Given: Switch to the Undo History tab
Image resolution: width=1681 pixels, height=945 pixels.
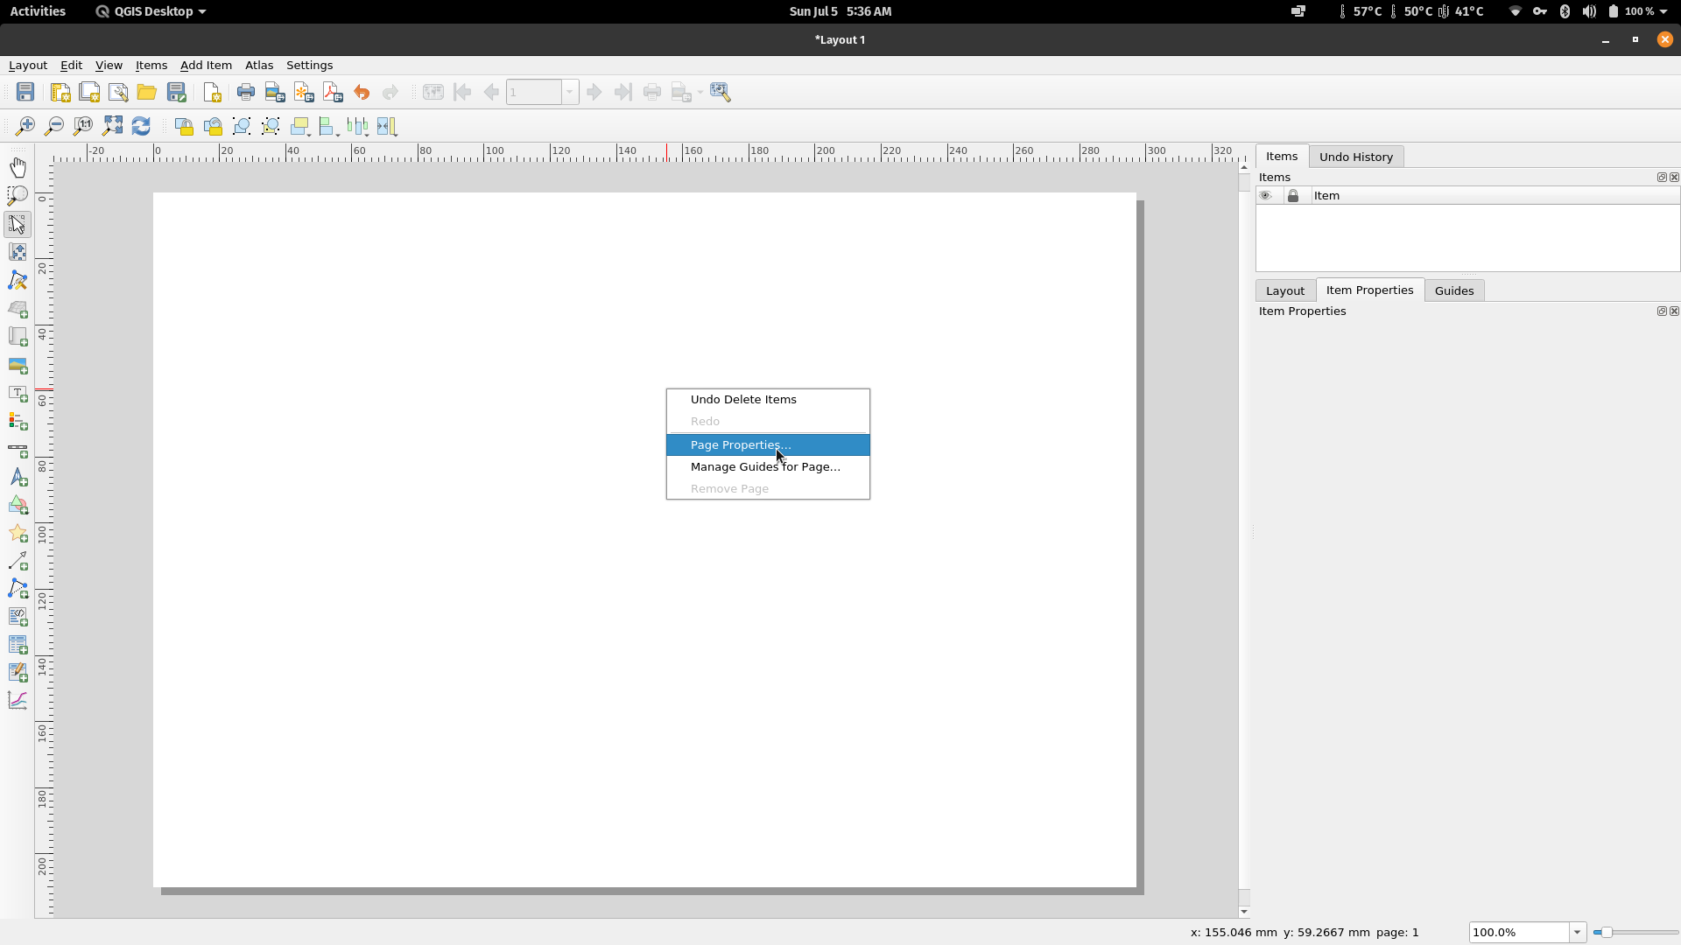Looking at the screenshot, I should pyautogui.click(x=1355, y=157).
